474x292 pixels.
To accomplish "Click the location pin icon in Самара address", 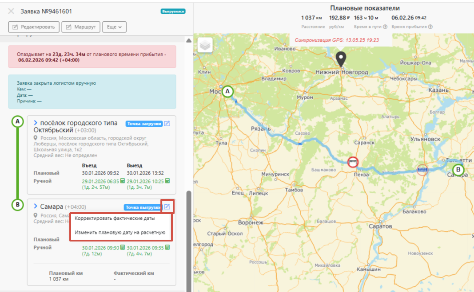I will point(36,215).
